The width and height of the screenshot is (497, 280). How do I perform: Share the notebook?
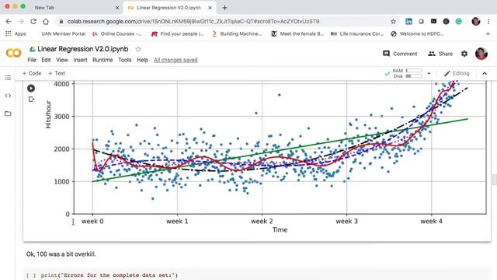(x=440, y=54)
